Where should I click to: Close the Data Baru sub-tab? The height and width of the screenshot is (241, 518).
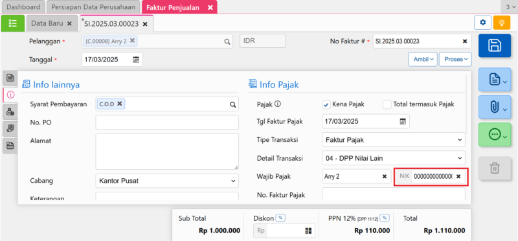[69, 24]
